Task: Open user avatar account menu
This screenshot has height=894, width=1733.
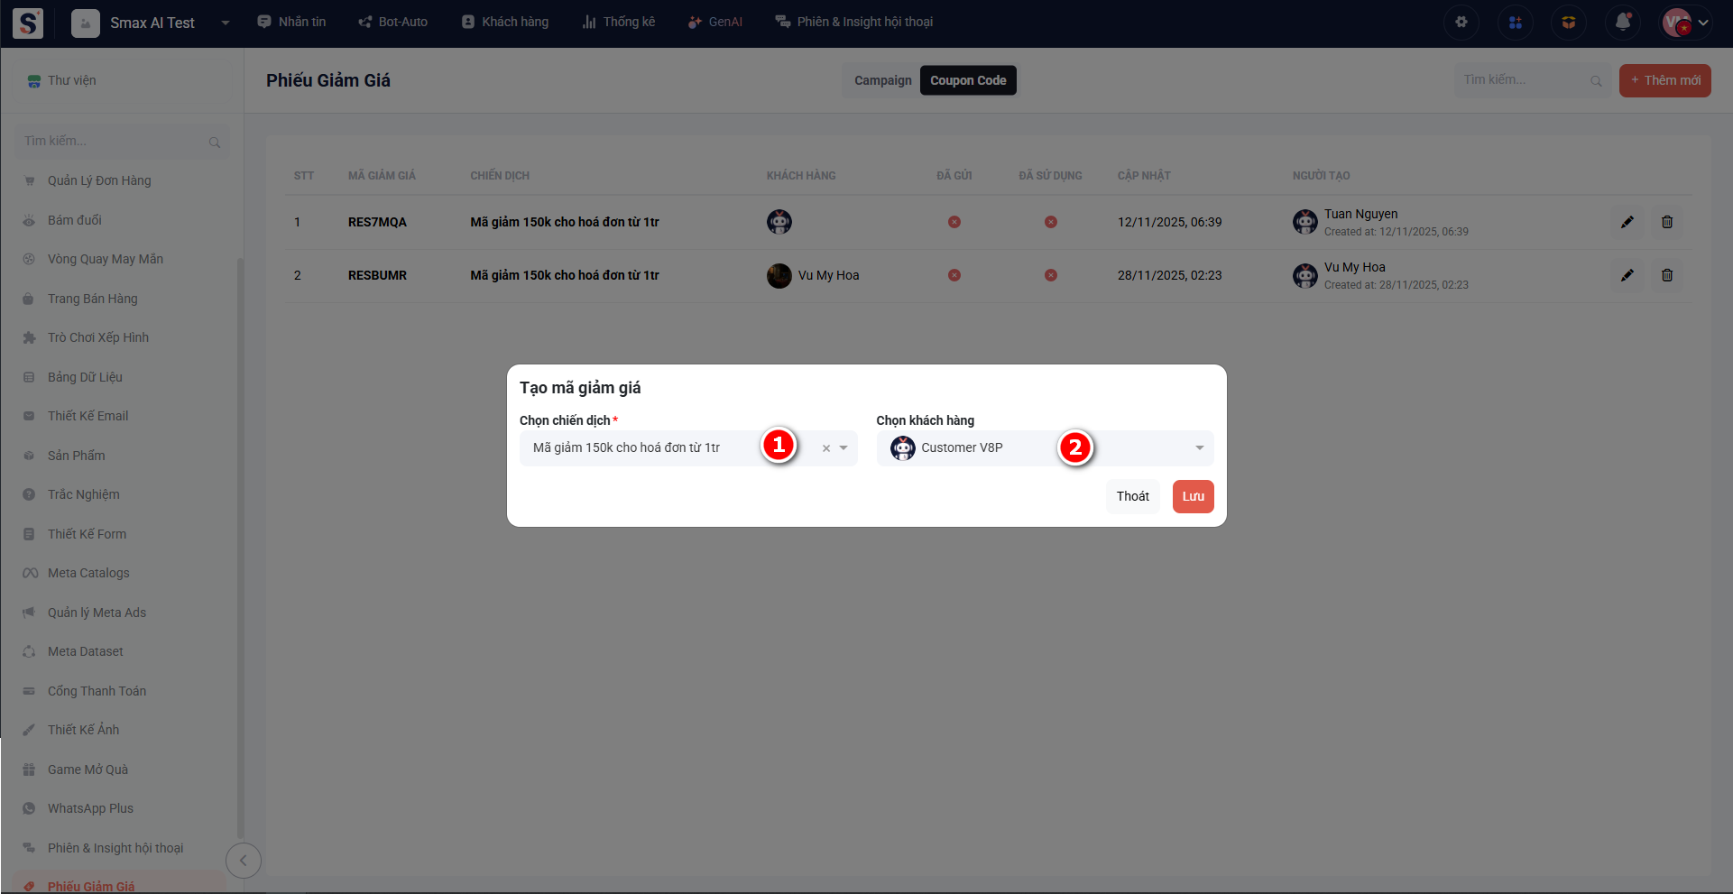Action: pos(1685,23)
